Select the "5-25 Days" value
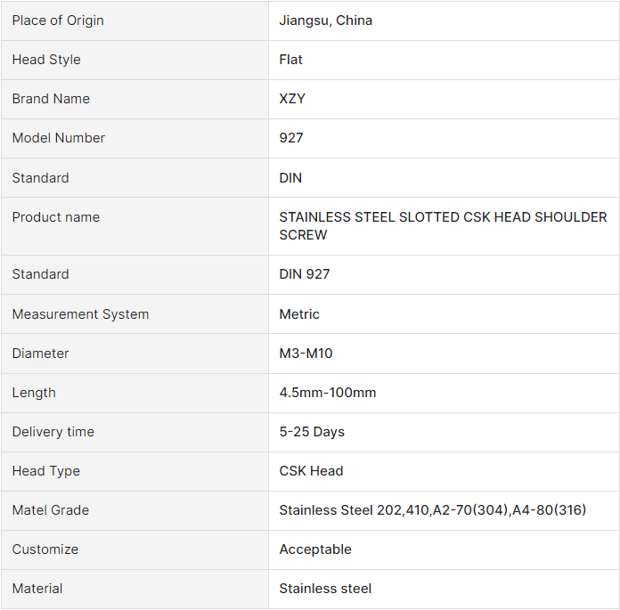Image resolution: width=620 pixels, height=610 pixels. coord(312,432)
